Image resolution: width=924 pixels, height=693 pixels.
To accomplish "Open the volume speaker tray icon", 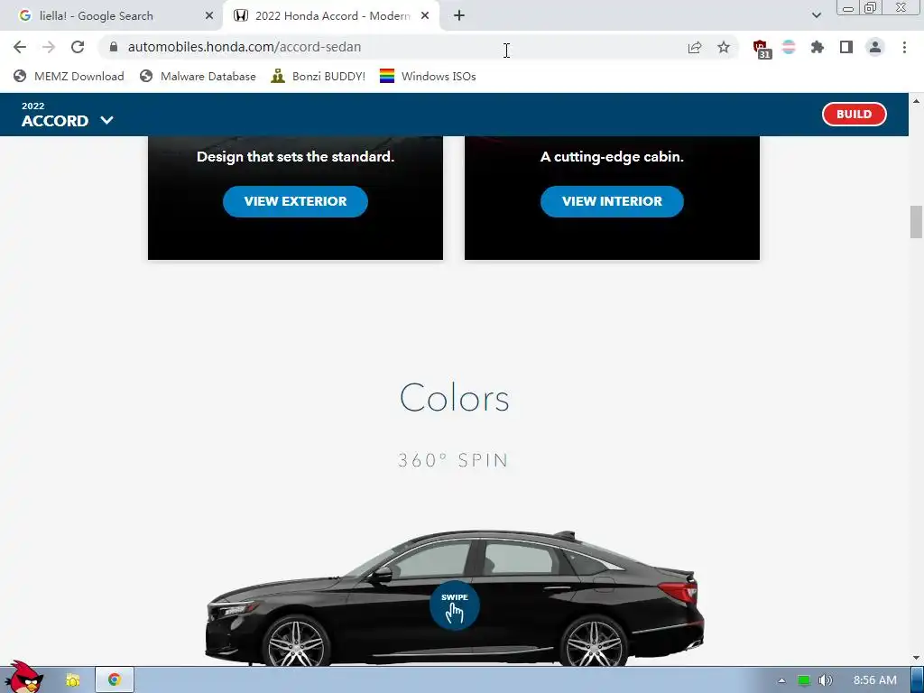I will coord(826,680).
